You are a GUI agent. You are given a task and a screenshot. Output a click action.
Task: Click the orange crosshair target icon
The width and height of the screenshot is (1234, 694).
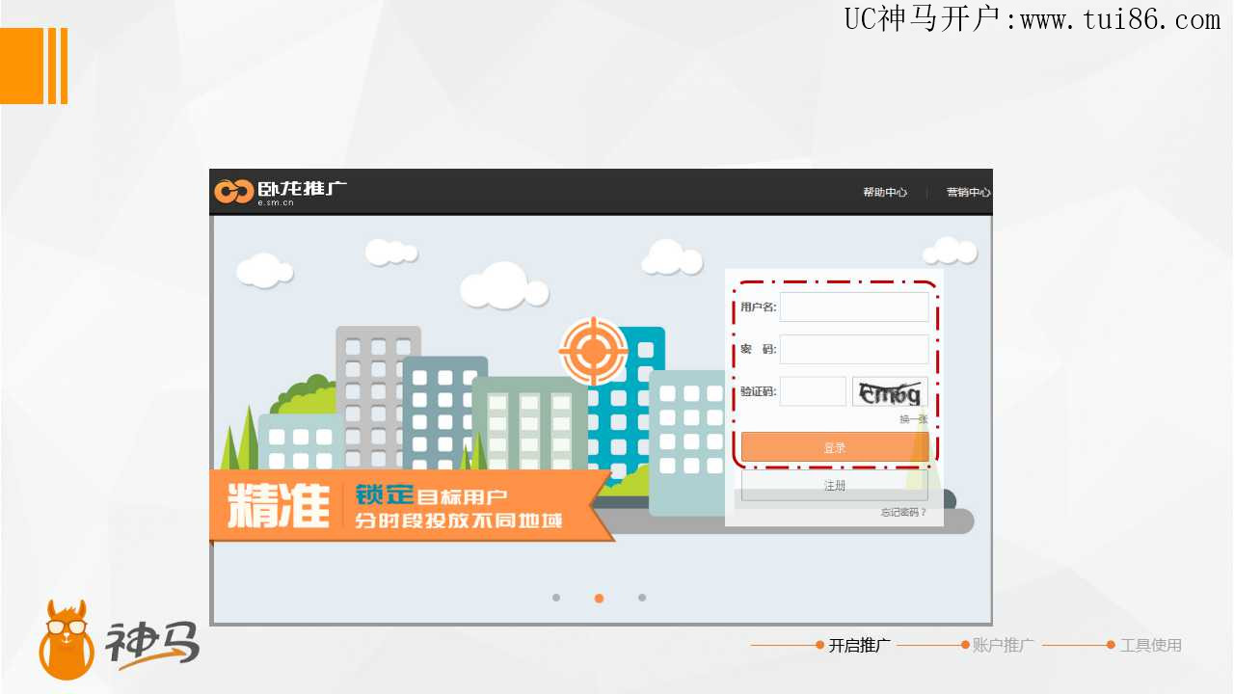(x=594, y=351)
